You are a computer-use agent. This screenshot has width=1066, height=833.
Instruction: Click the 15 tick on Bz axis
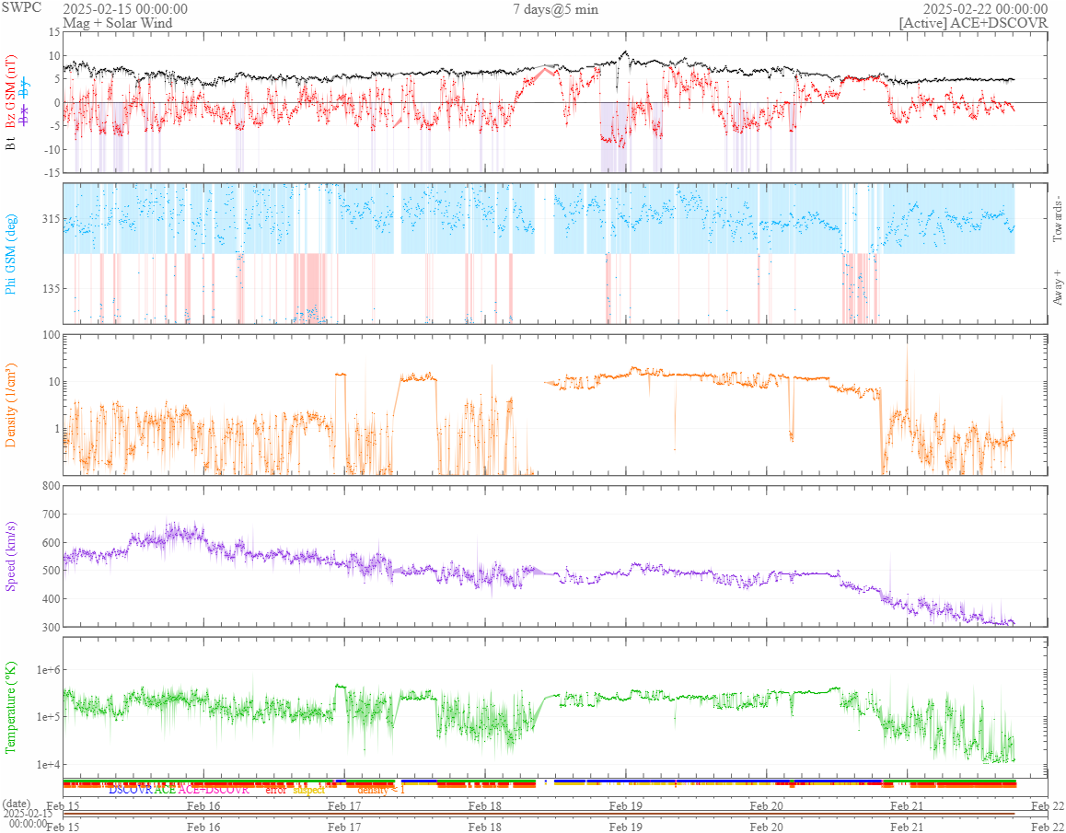(52, 32)
